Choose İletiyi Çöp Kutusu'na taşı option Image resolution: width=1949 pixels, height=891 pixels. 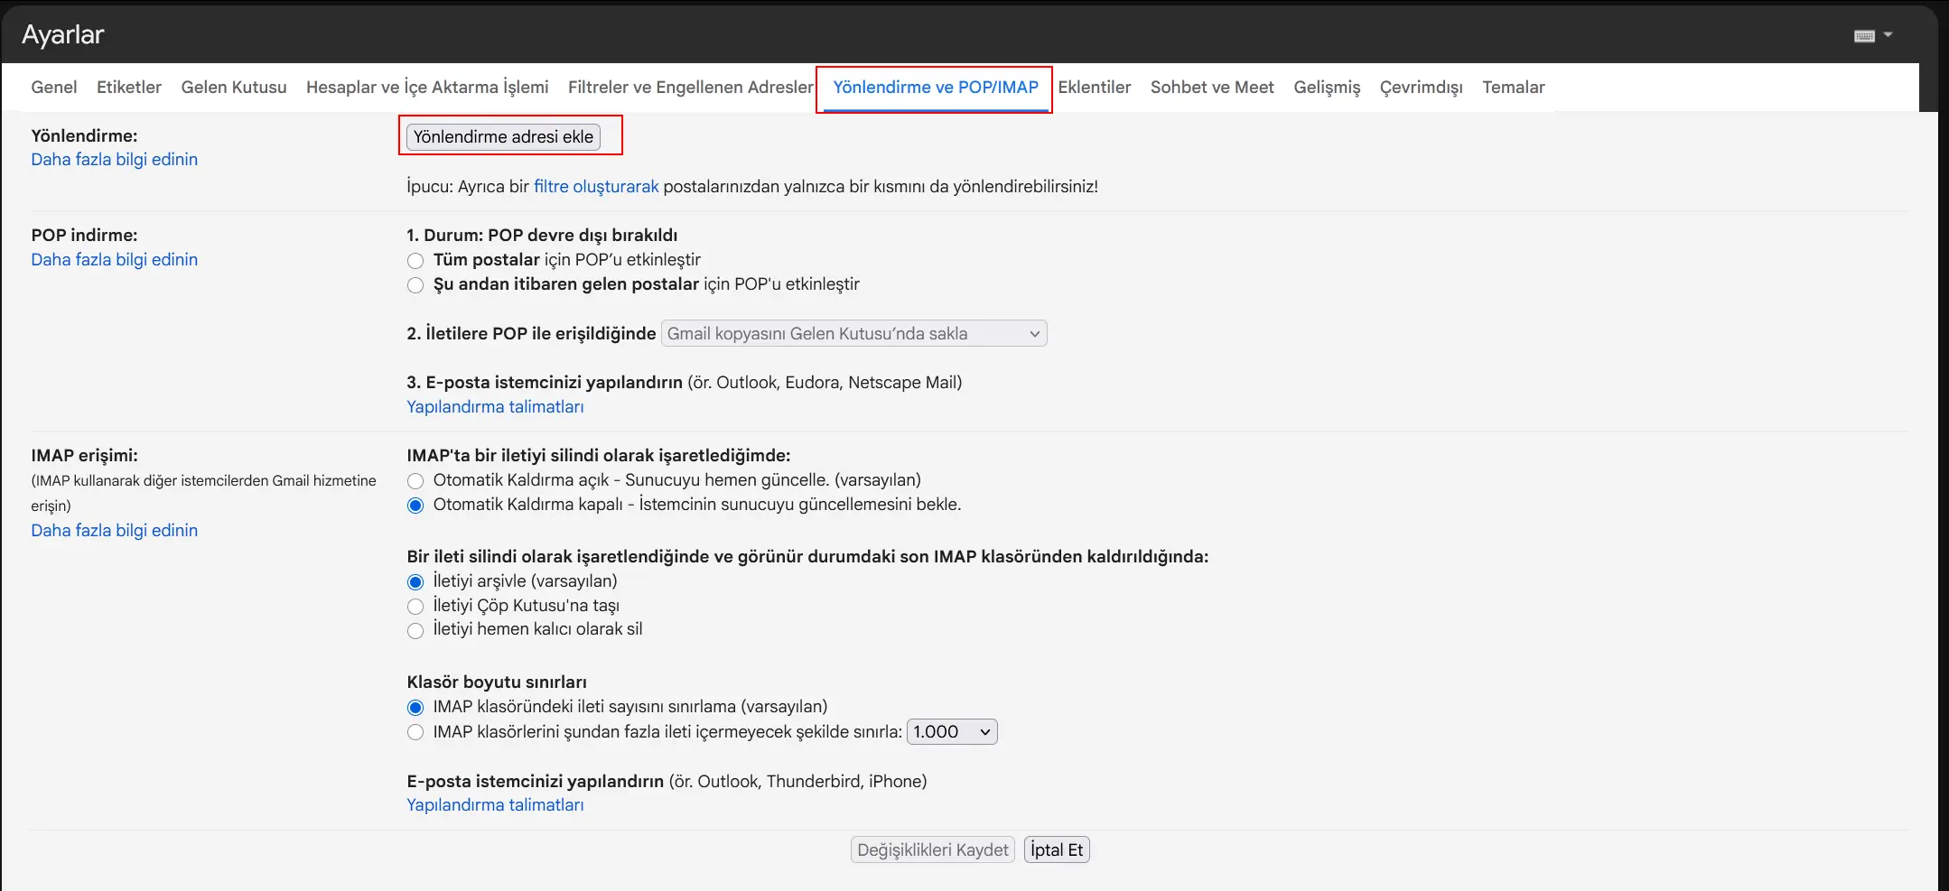(415, 607)
